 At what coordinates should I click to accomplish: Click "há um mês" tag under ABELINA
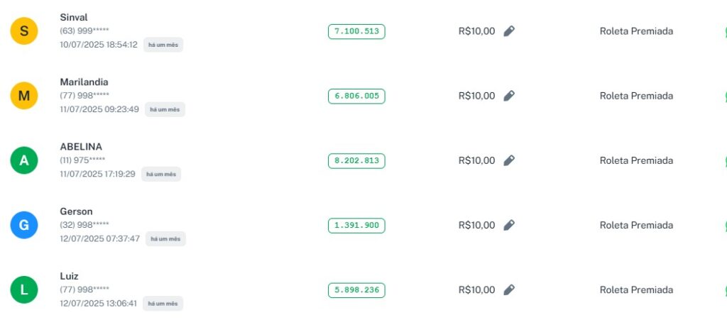click(161, 175)
